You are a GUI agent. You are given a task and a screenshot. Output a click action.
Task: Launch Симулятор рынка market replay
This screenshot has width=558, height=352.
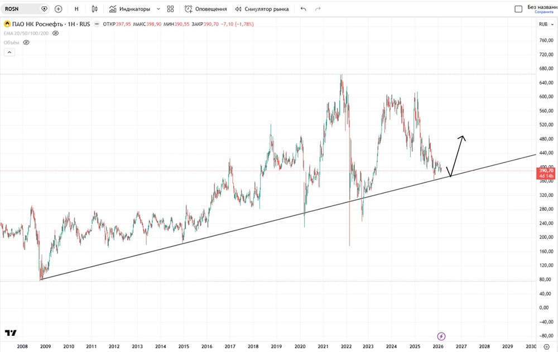coord(262,9)
